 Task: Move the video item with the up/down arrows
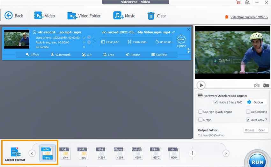[188, 50]
